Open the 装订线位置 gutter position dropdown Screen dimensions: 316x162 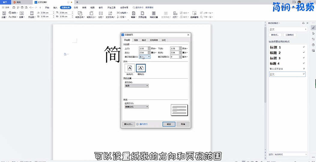point(144,57)
